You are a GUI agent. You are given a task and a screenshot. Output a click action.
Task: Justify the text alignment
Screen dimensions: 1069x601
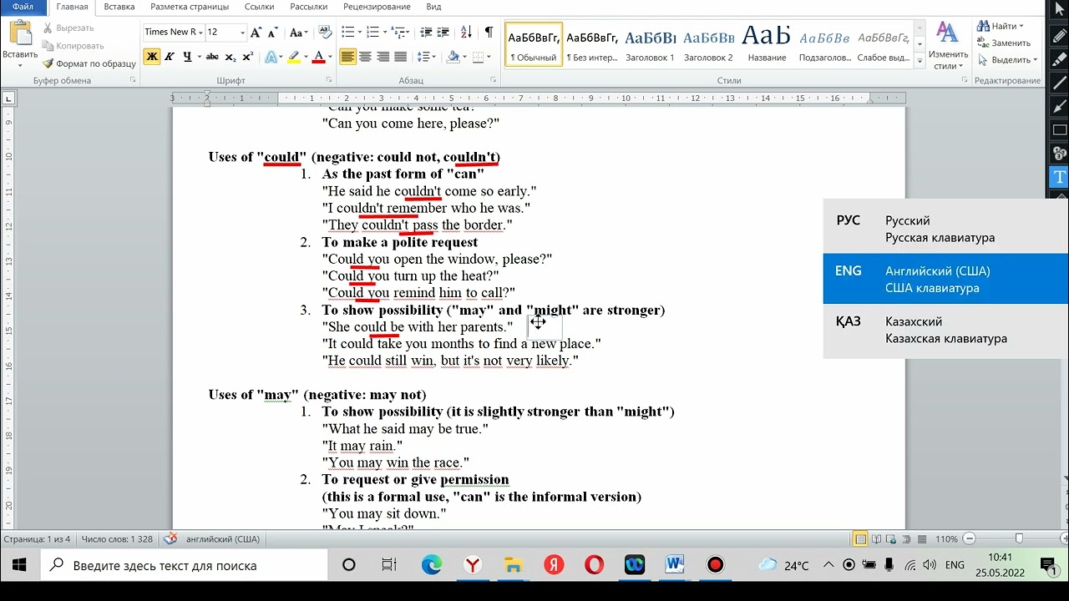pyautogui.click(x=401, y=57)
